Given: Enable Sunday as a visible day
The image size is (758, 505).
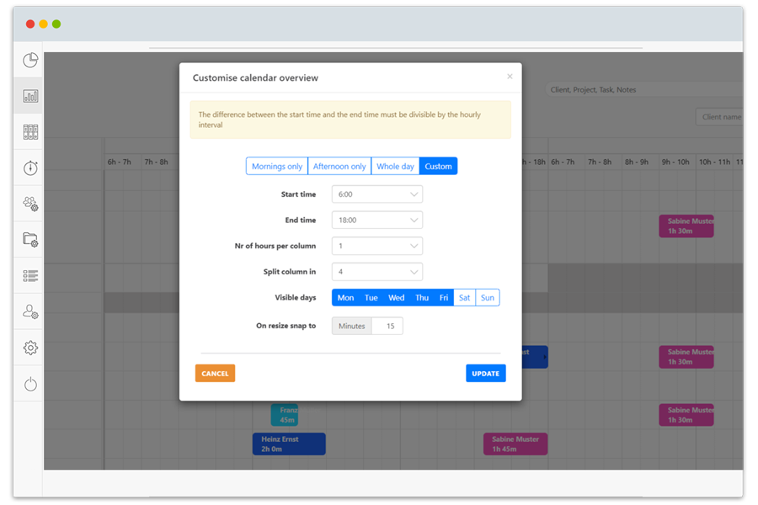Looking at the screenshot, I should point(489,297).
